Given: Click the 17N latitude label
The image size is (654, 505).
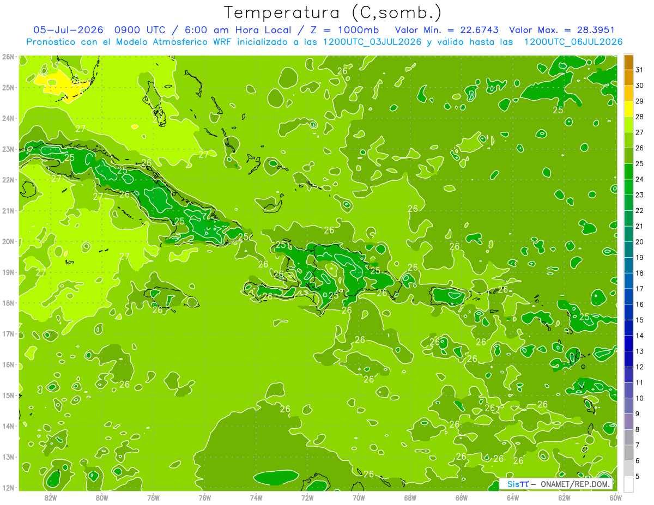Looking at the screenshot, I should [x=8, y=334].
